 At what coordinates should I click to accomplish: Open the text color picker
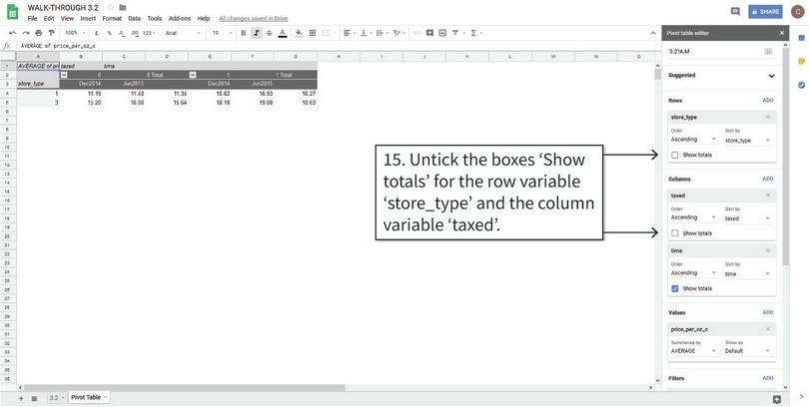(283, 33)
